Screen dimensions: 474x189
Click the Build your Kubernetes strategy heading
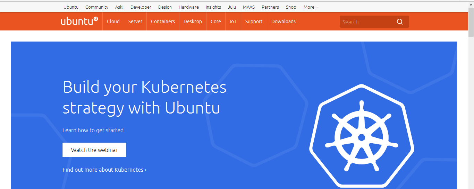click(x=144, y=97)
